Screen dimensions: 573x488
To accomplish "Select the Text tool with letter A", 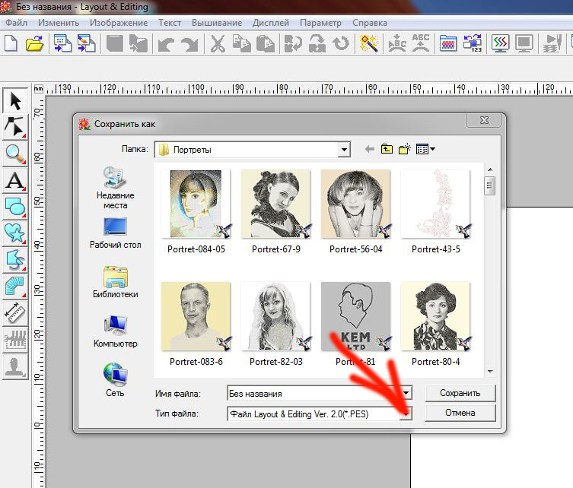I will click(x=14, y=180).
